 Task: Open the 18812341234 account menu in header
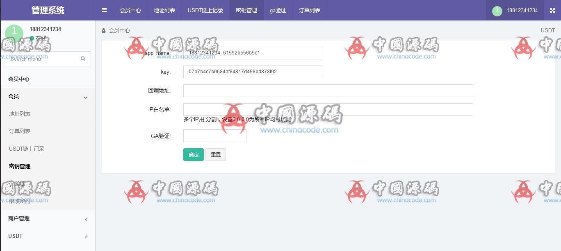coord(515,10)
